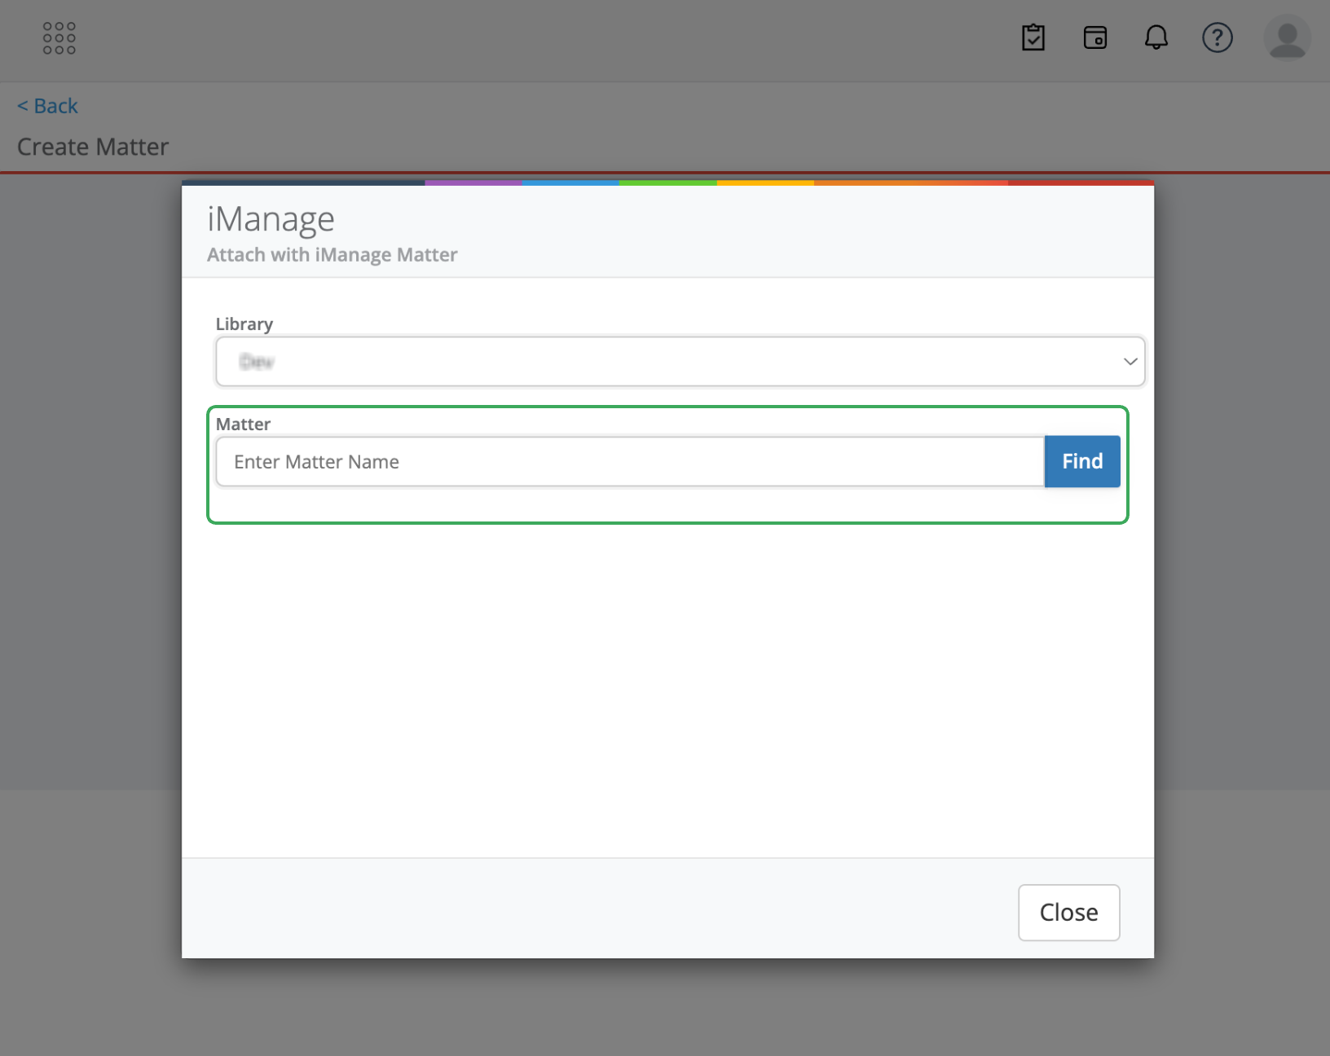Image resolution: width=1330 pixels, height=1056 pixels.
Task: Open the calendar icon in header
Action: [x=1095, y=37]
